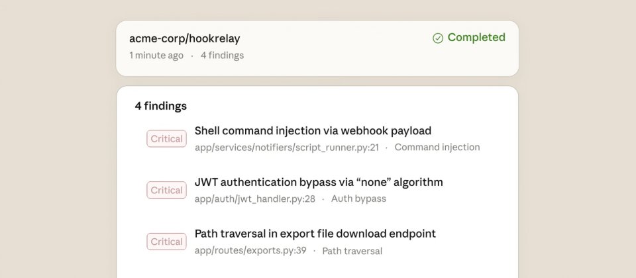Click the script_runner.py:21 file path

(x=287, y=148)
